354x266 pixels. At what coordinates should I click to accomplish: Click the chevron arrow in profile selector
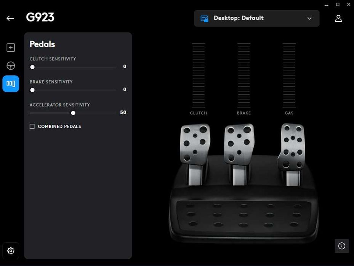pos(309,19)
